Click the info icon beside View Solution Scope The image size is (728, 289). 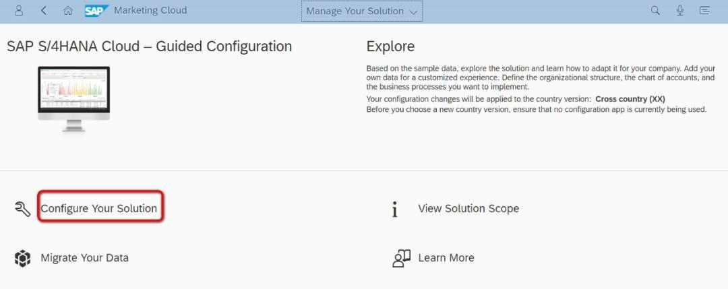[394, 210]
